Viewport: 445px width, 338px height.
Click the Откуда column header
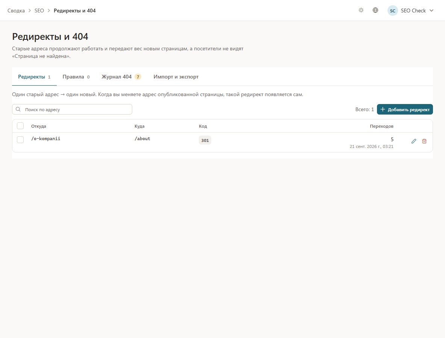pyautogui.click(x=39, y=126)
